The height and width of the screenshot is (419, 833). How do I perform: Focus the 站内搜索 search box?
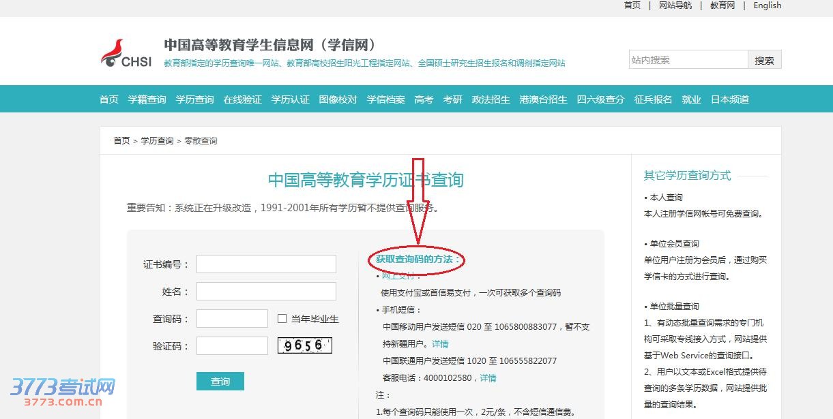coord(688,60)
